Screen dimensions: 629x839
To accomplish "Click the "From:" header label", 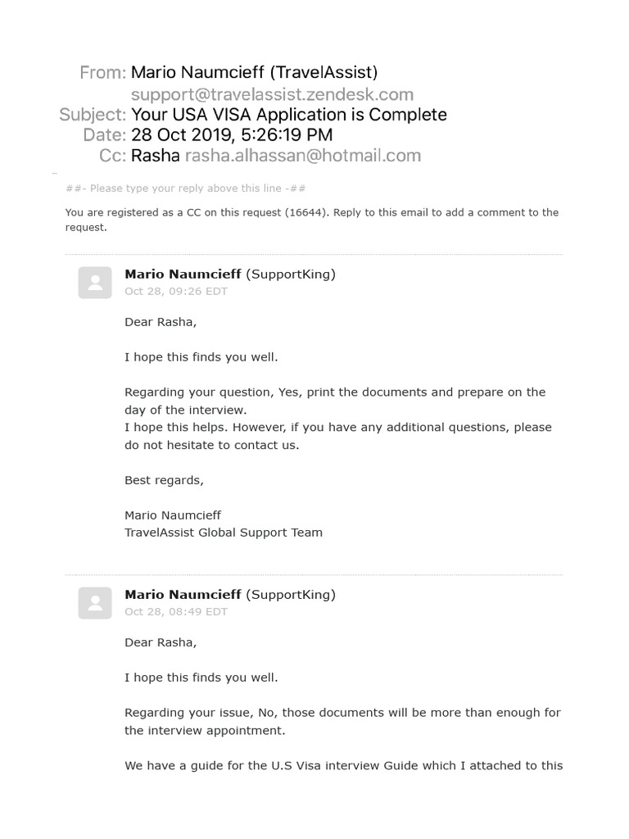I will pyautogui.click(x=102, y=73).
